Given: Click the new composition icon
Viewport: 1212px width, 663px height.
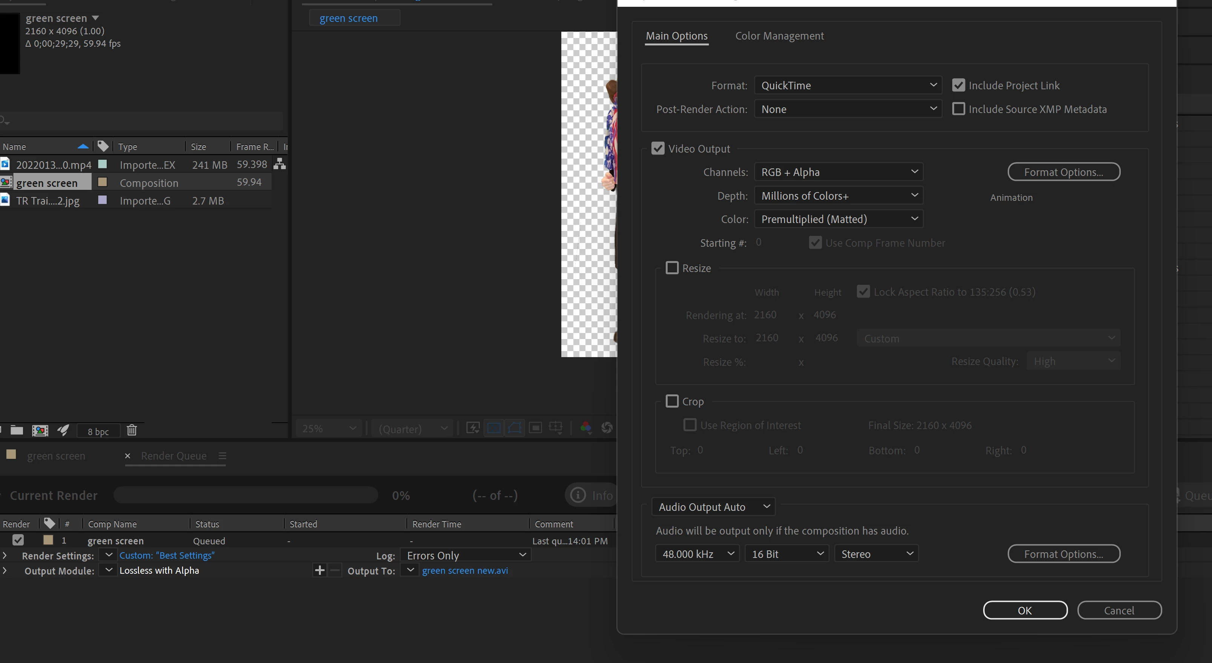Looking at the screenshot, I should (x=40, y=430).
